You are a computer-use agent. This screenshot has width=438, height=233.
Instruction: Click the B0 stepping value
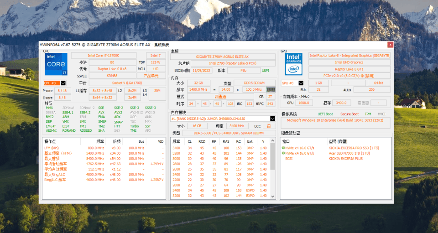pyautogui.click(x=112, y=62)
